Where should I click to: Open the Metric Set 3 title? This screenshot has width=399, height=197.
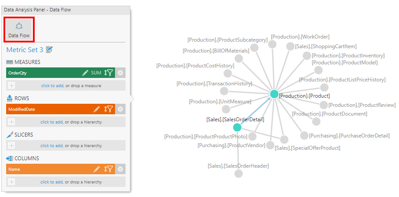(25, 50)
